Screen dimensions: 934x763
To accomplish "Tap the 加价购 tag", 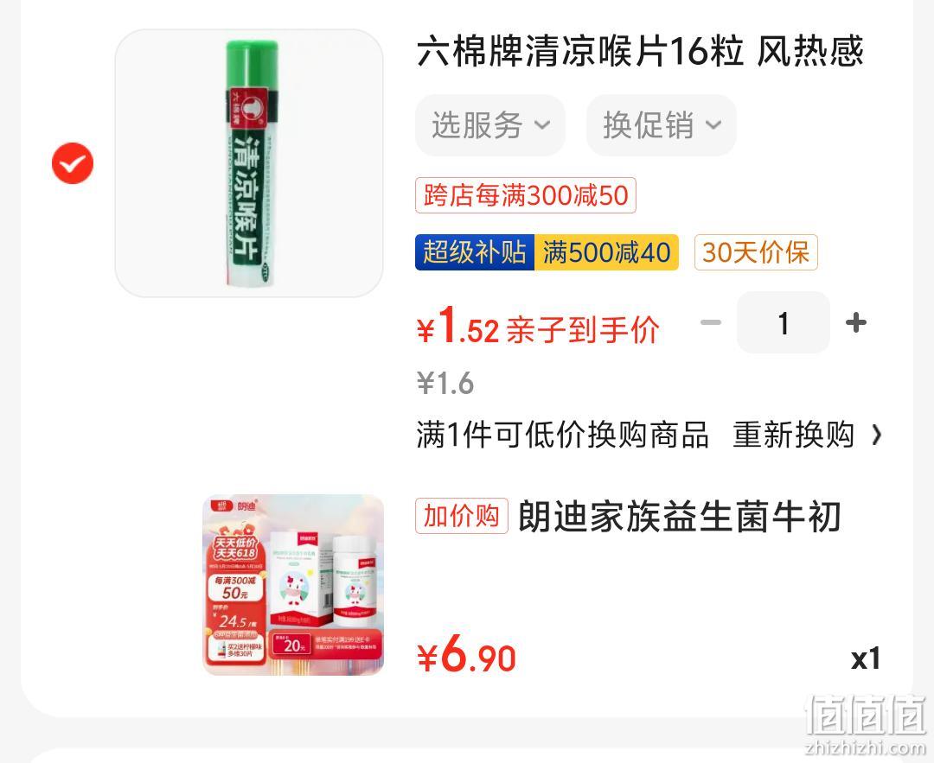I will 462,515.
